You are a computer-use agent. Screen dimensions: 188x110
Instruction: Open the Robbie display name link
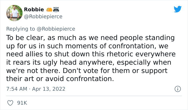33,10
